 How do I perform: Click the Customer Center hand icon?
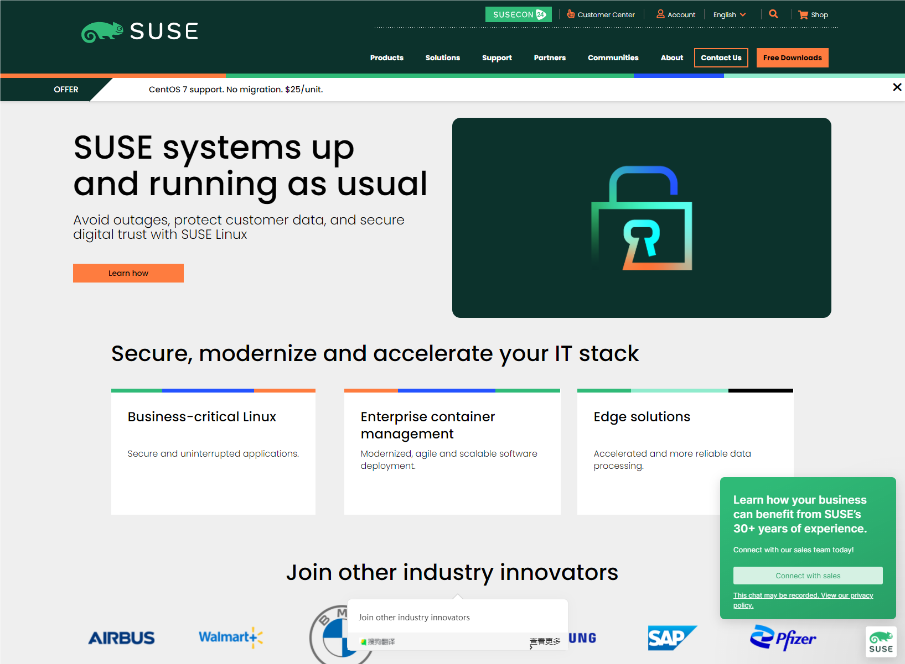(x=571, y=14)
